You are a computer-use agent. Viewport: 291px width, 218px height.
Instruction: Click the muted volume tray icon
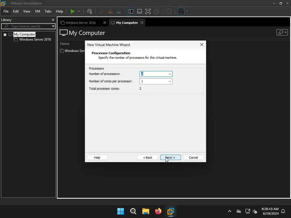[x=255, y=211]
